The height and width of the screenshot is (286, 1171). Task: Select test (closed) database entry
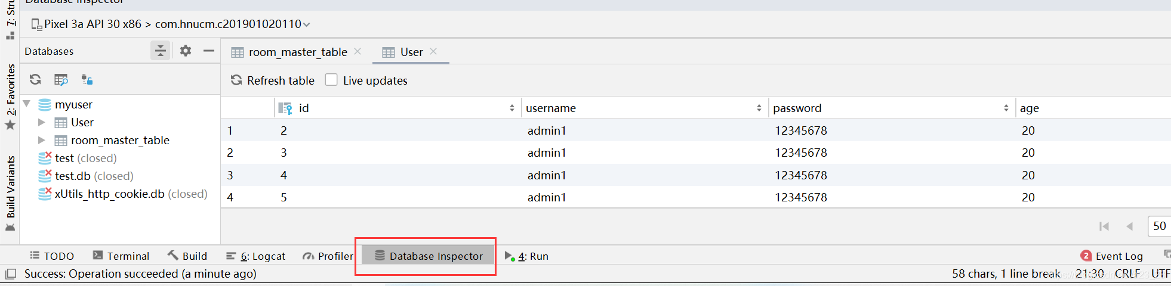[86, 158]
